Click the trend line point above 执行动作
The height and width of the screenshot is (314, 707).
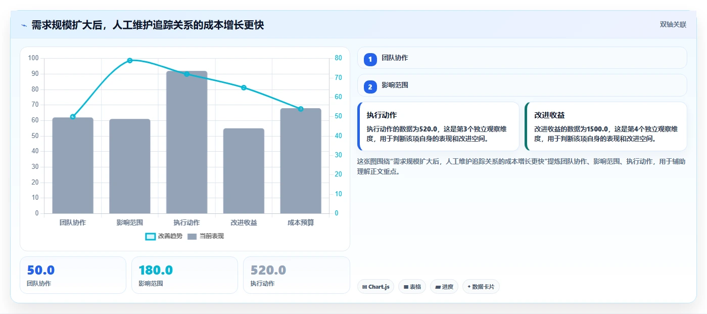(187, 74)
